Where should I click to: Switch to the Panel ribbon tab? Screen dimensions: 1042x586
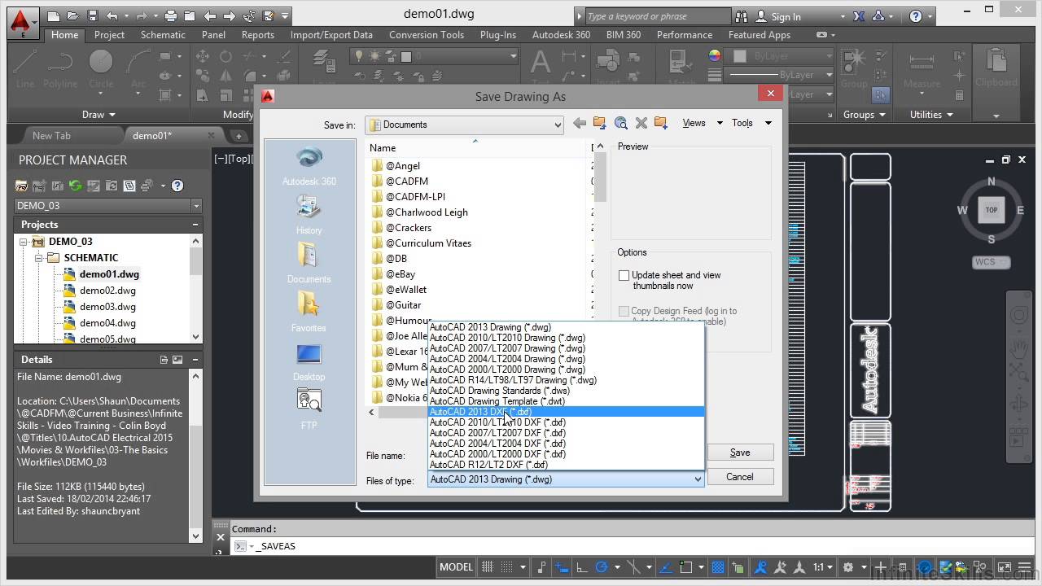point(213,35)
